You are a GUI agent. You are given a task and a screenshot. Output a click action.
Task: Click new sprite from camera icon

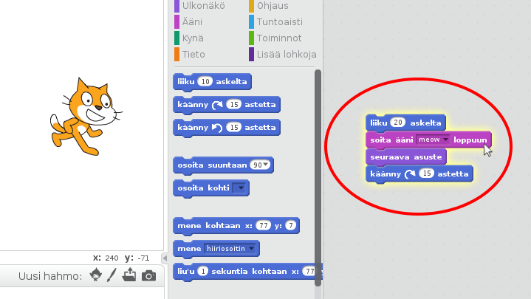coord(148,275)
